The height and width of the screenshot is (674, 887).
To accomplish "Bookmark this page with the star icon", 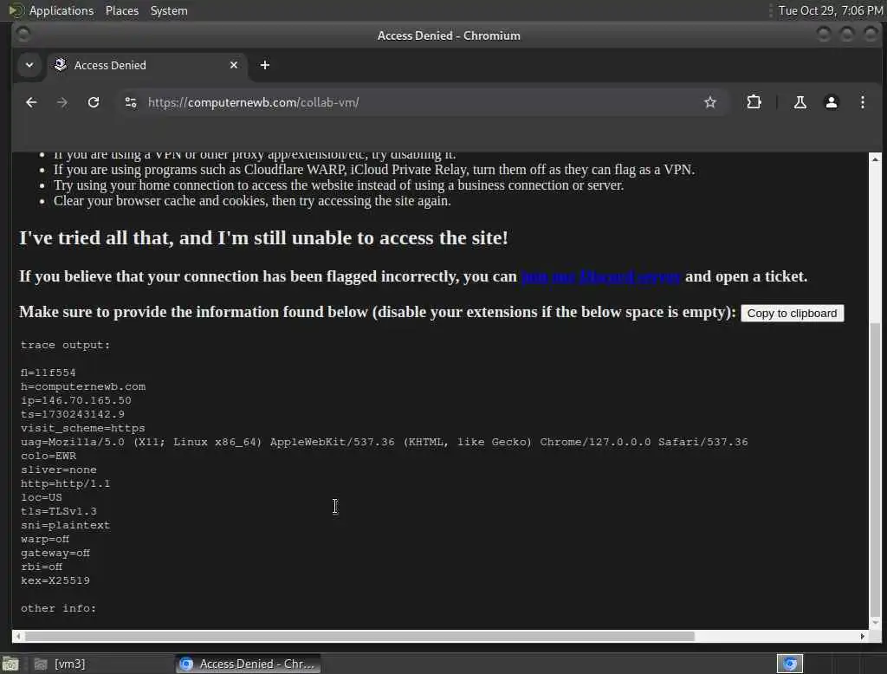I will pyautogui.click(x=710, y=102).
